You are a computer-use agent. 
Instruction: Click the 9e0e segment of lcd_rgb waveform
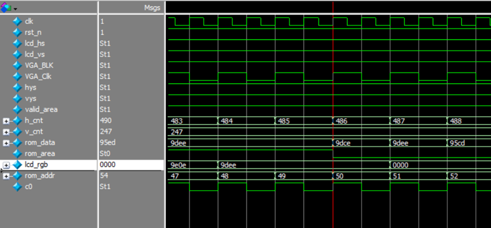[x=193, y=165]
